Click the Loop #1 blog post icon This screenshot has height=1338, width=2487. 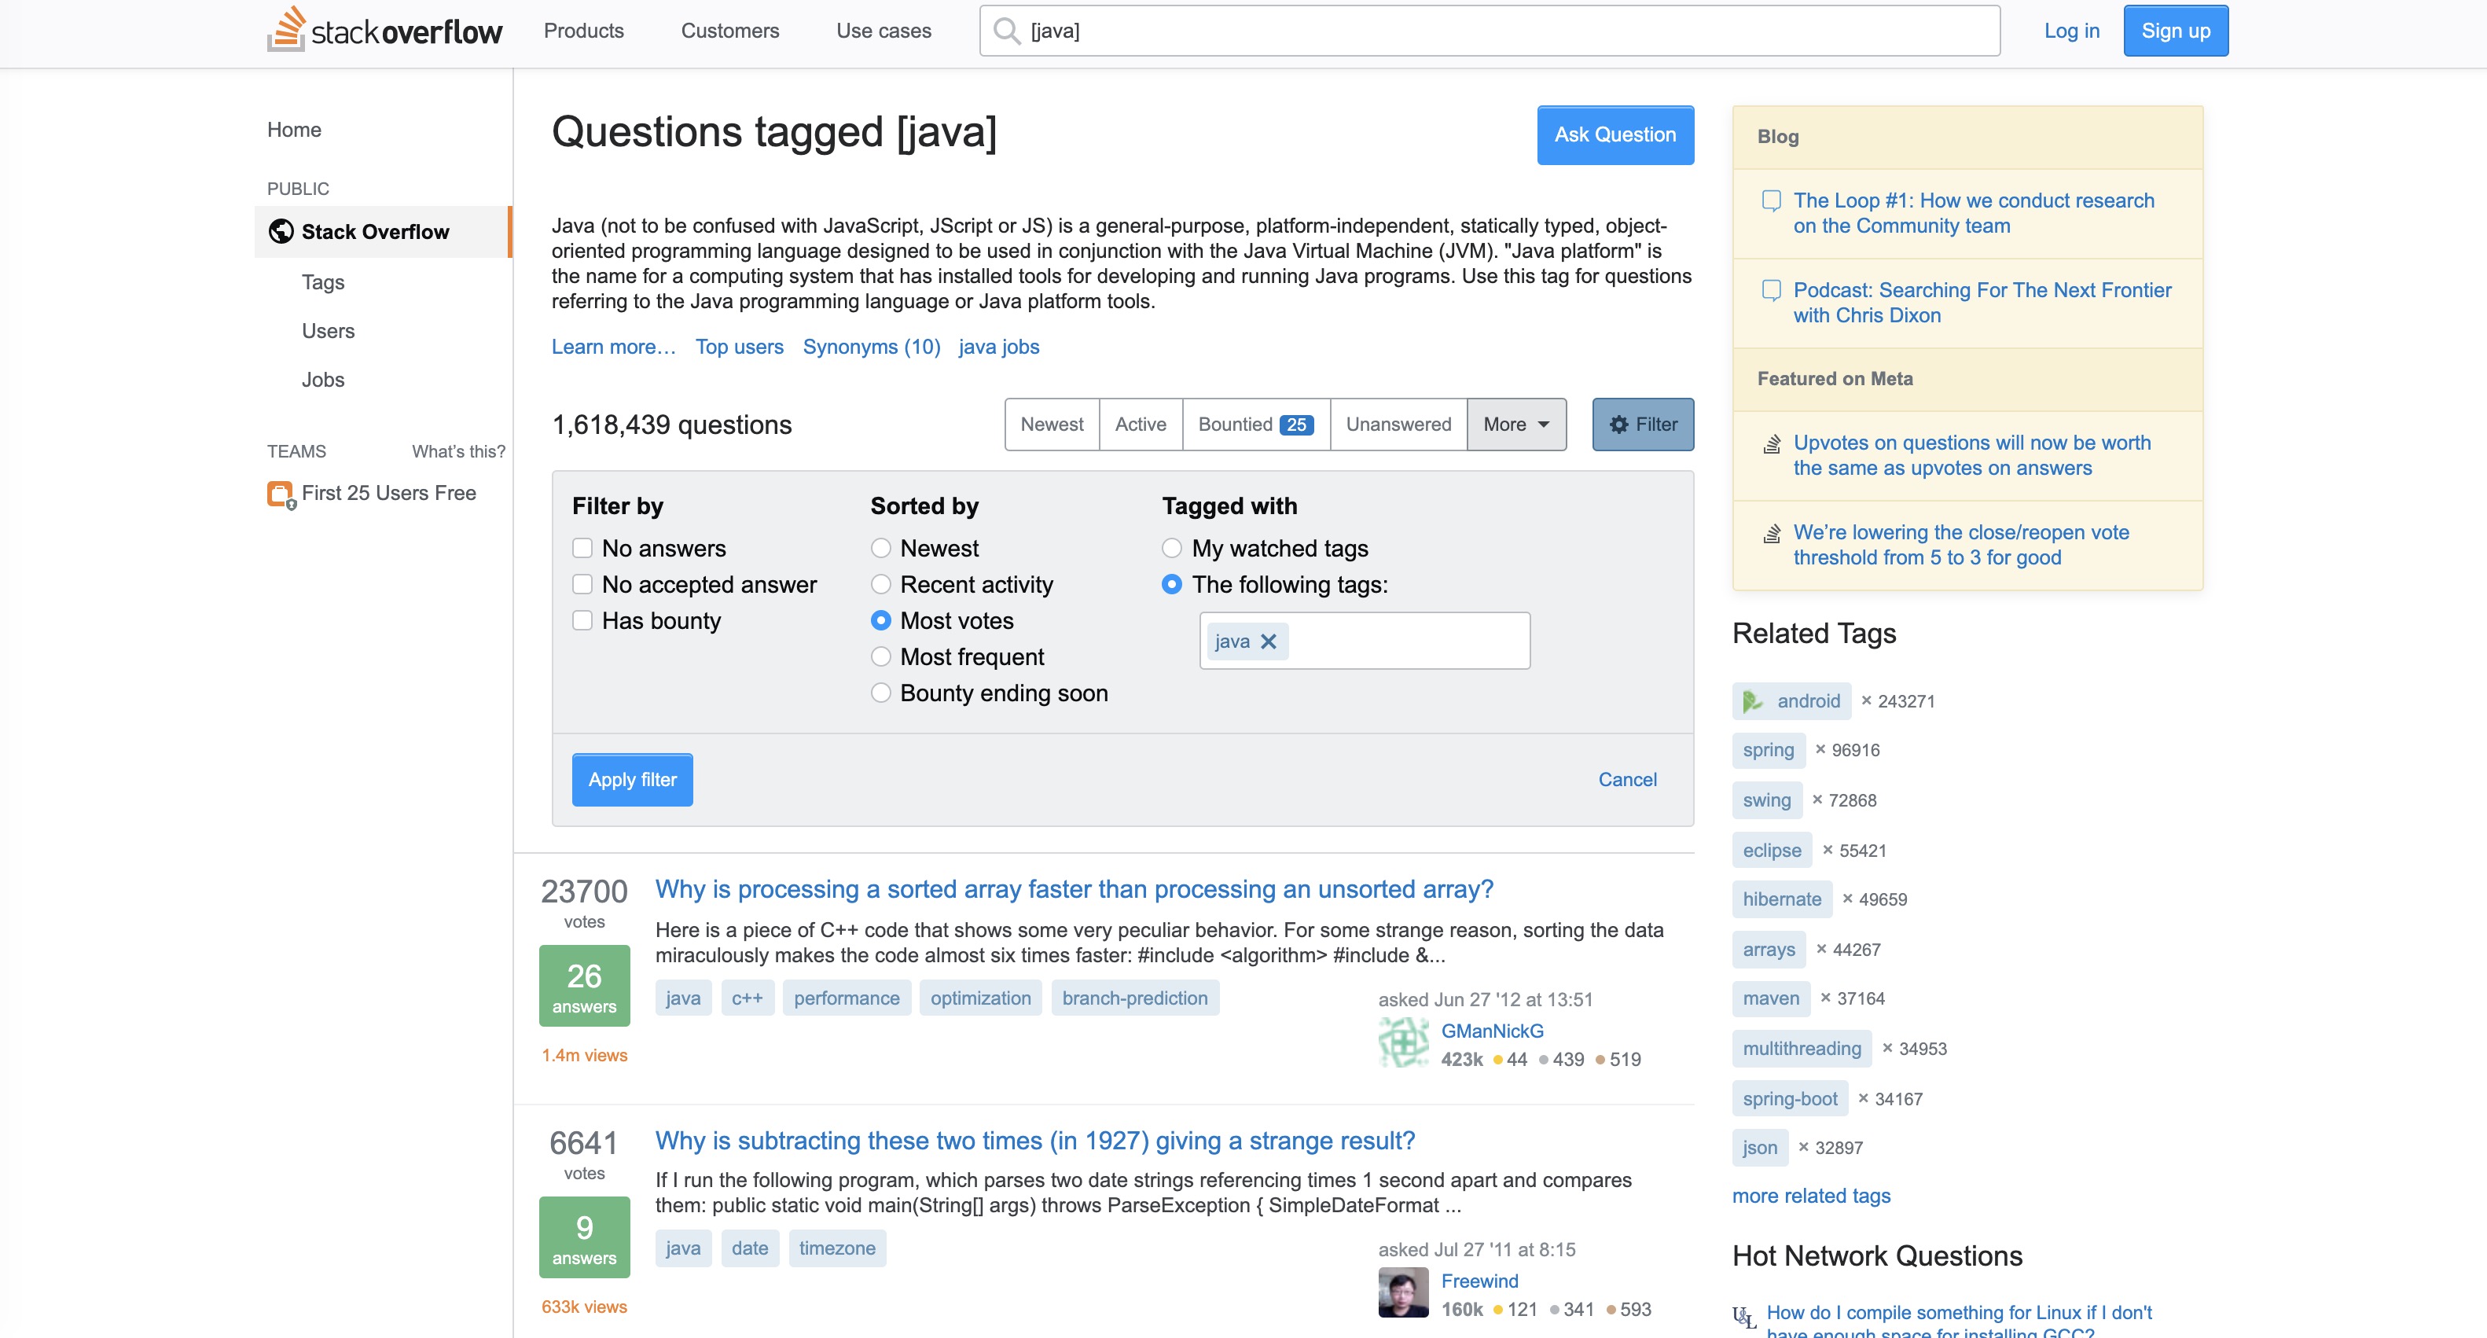coord(1771,200)
